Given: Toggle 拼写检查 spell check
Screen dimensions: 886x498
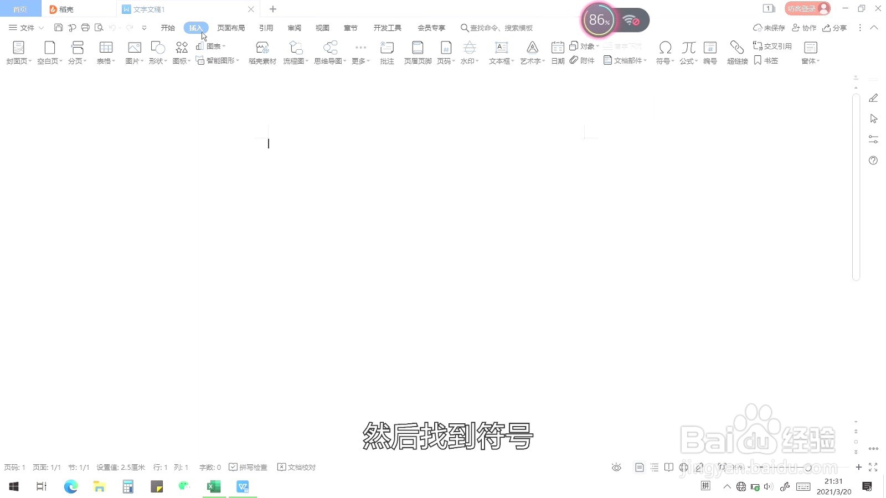Looking at the screenshot, I should 248,468.
